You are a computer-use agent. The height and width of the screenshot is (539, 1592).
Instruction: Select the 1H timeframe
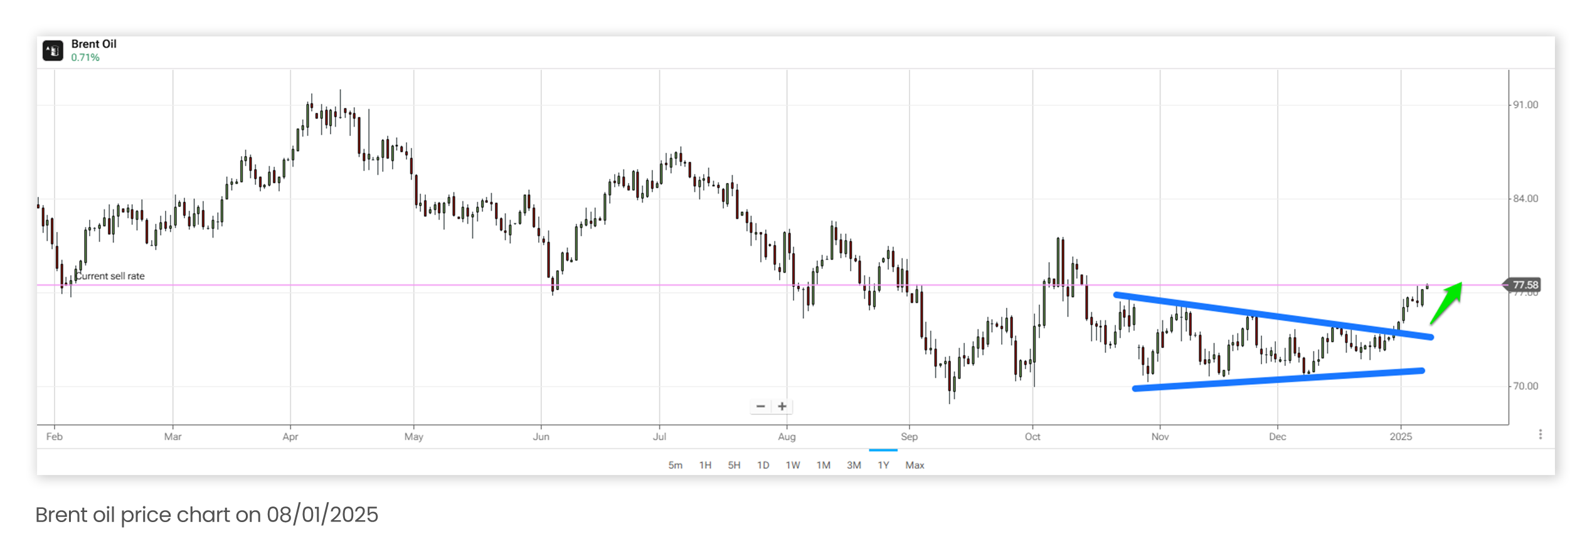(705, 465)
